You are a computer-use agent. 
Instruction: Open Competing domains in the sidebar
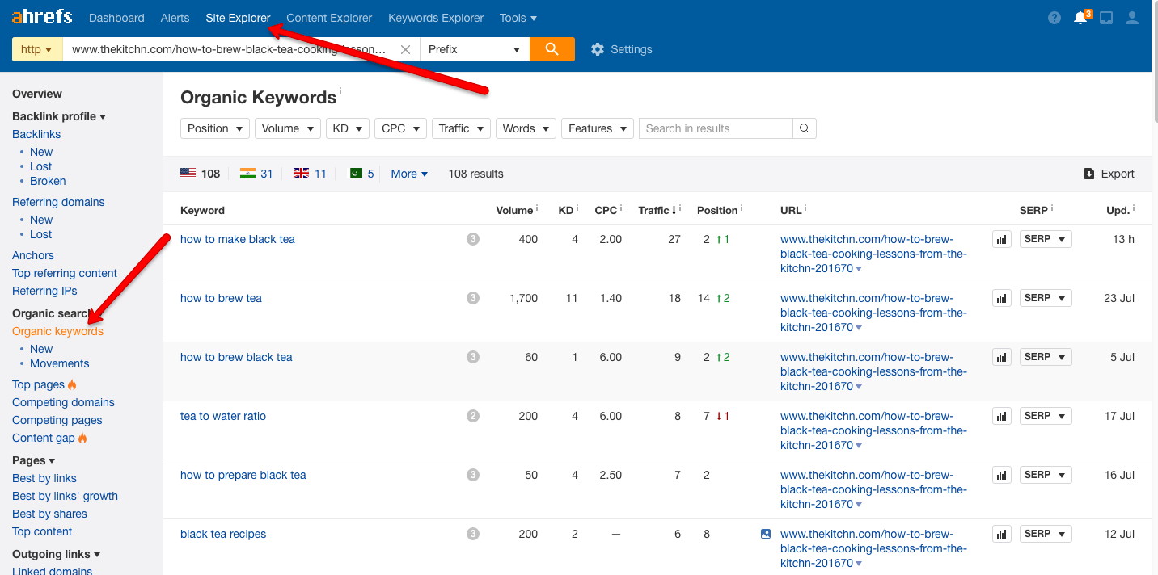point(63,402)
